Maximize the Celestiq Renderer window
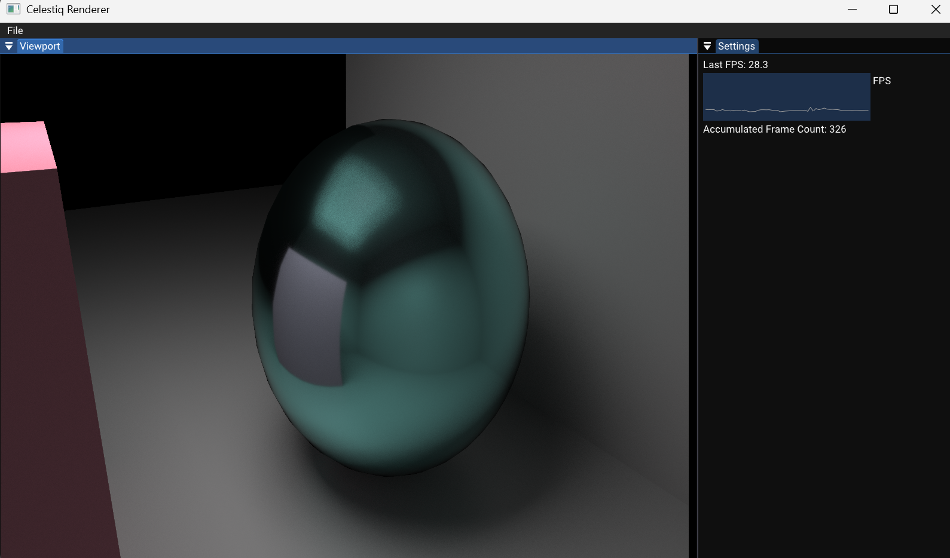Screen dimensions: 950x558 click(894, 10)
